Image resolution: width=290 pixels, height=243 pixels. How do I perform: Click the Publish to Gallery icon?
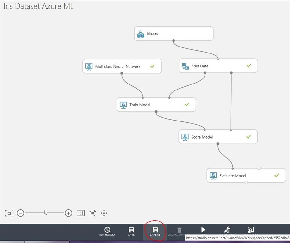tap(251, 230)
